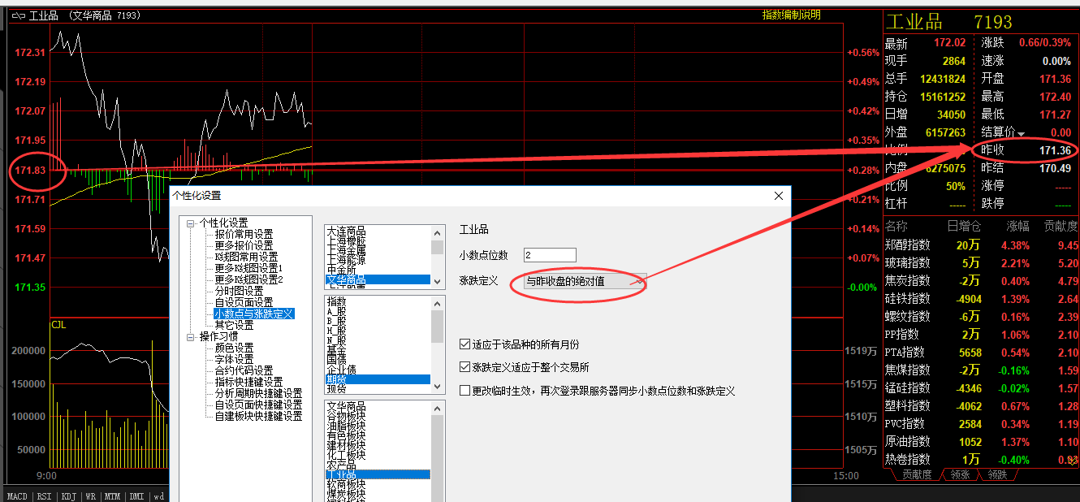Enable 更改临时生效 checkbox
The height and width of the screenshot is (502, 1080).
click(465, 391)
